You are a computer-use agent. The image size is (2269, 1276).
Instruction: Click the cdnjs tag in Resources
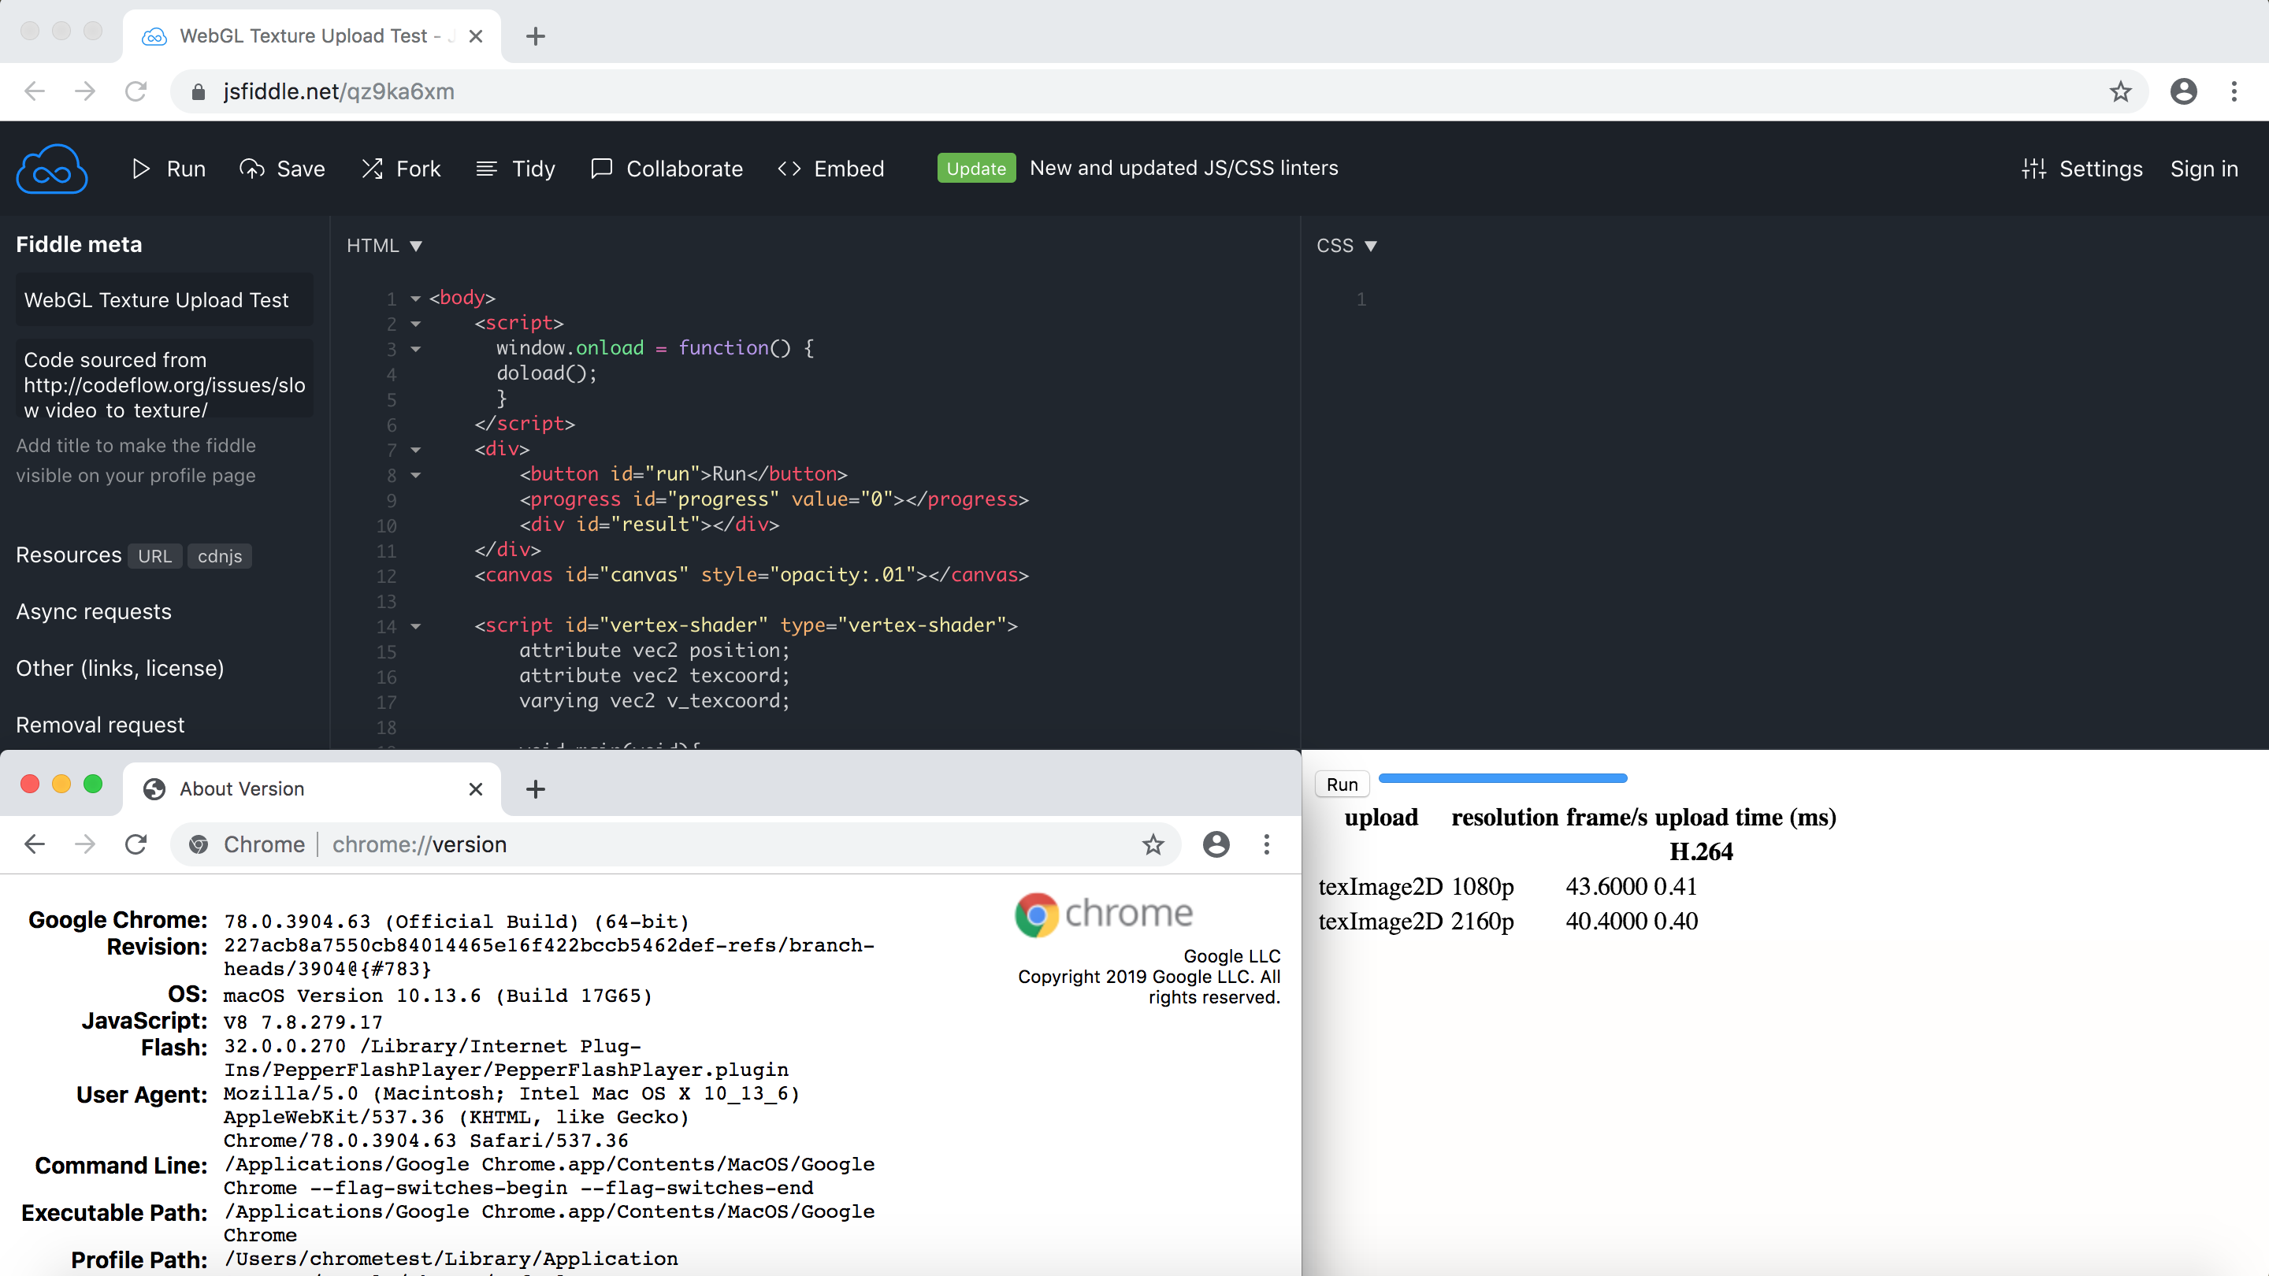pos(219,557)
